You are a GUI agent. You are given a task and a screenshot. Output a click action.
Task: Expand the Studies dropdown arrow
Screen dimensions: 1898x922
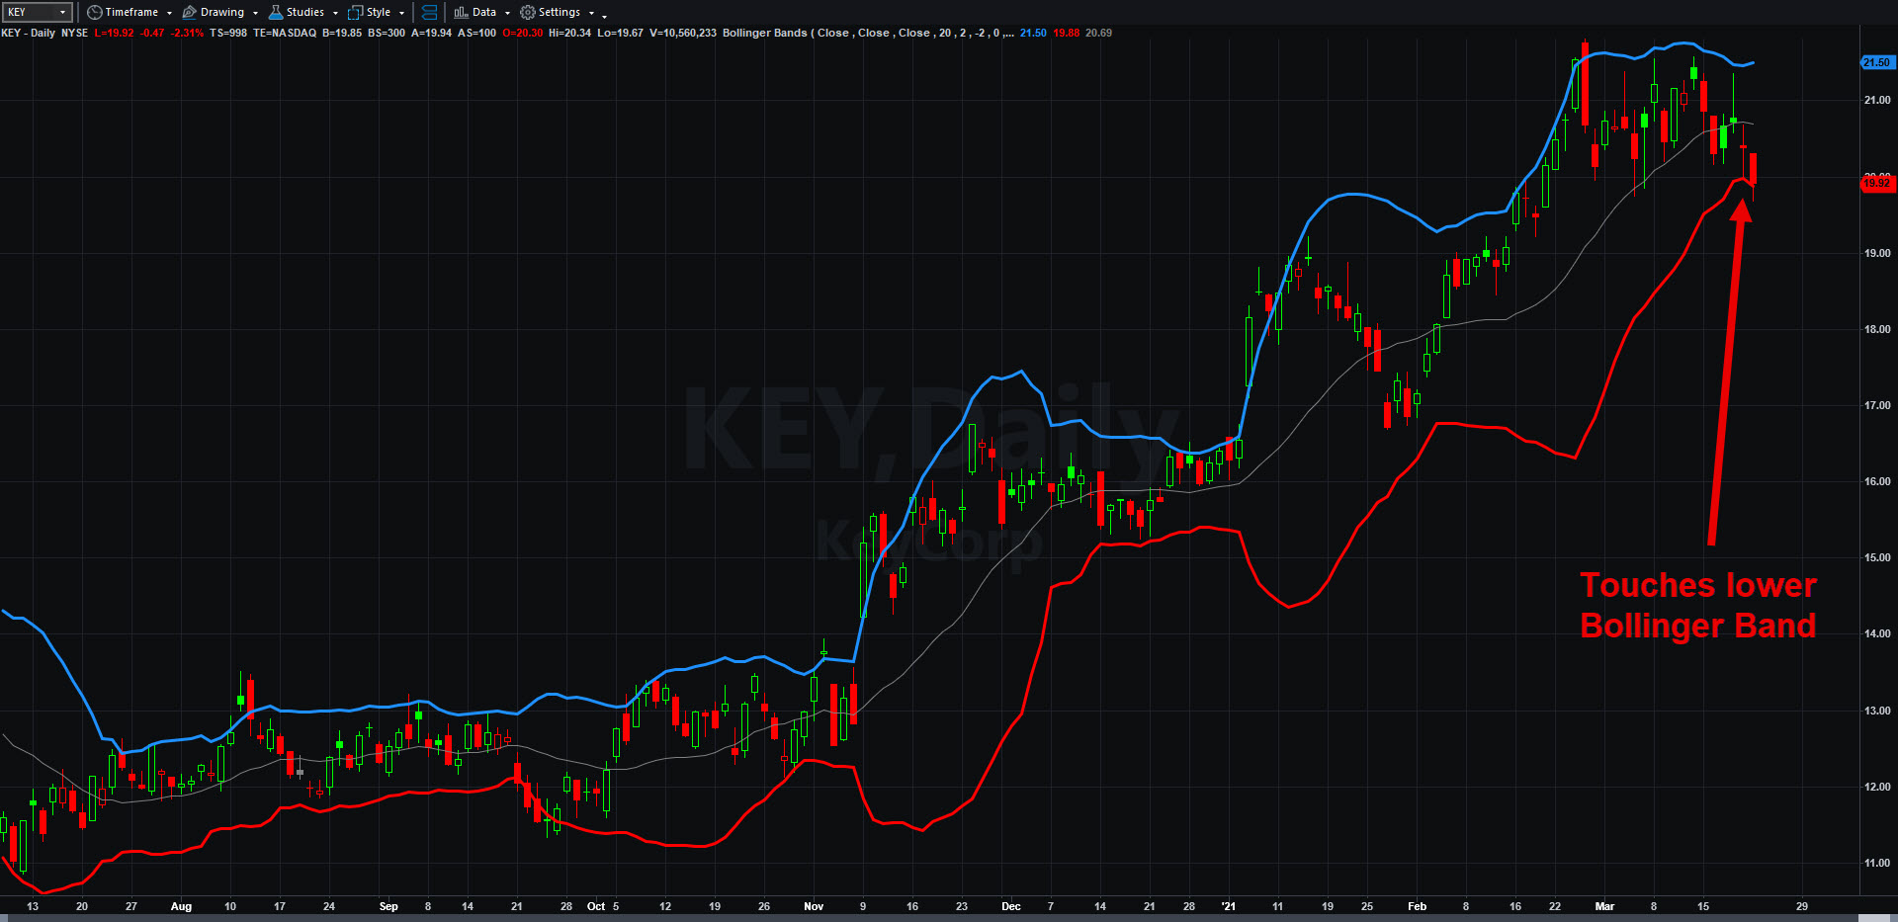point(334,13)
